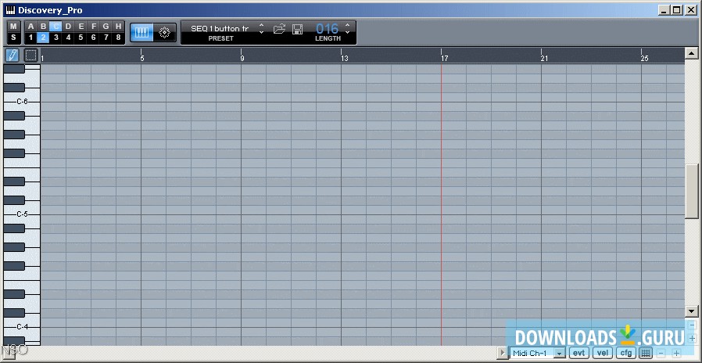
Task: Click ruler marker 25
Action: 644,58
